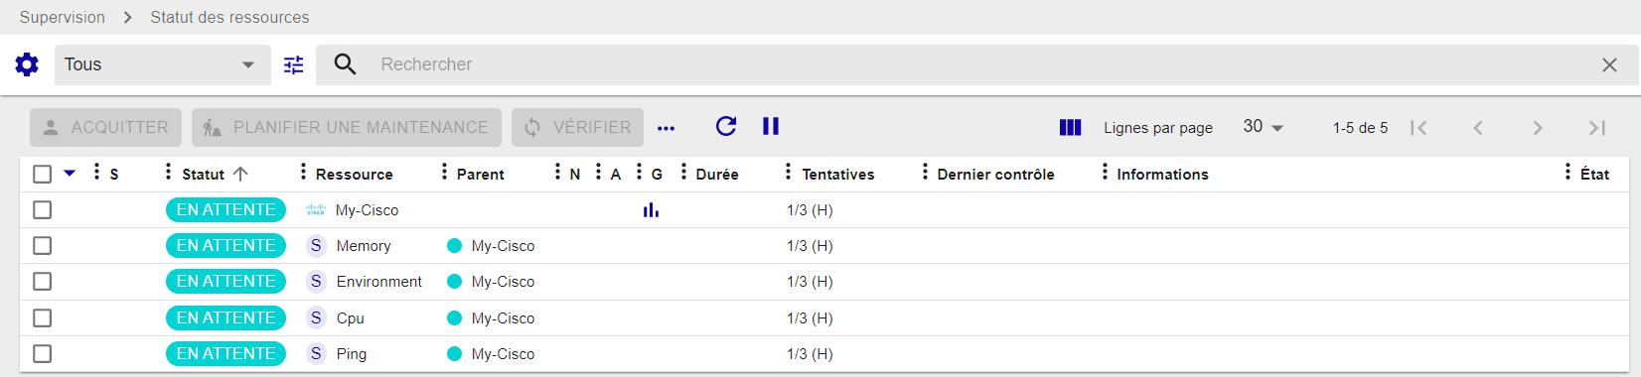Viewport: 1641px width, 377px height.
Task: Open the Environment service link
Action: 378,282
